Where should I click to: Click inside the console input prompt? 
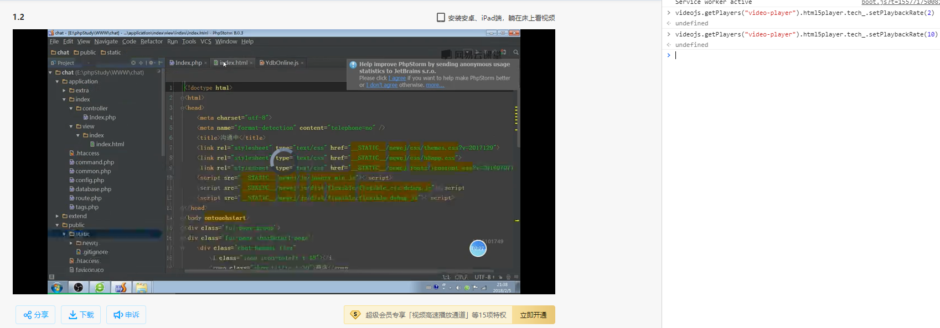tap(803, 55)
